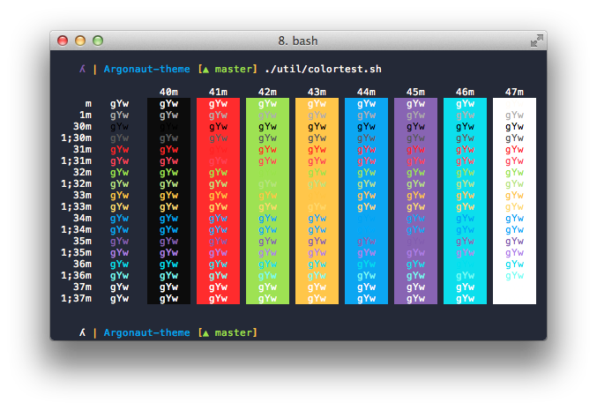Click the '1;36m' row label

click(x=76, y=275)
